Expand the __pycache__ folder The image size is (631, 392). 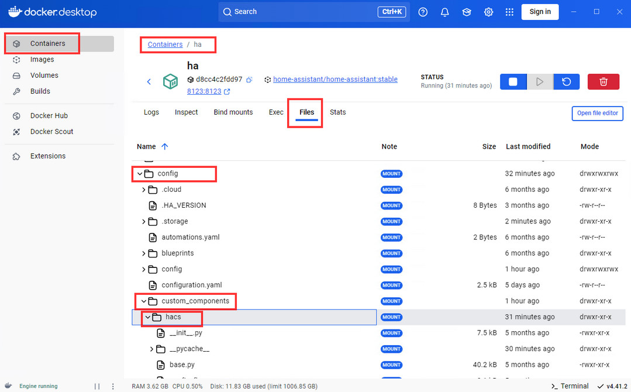coord(151,349)
